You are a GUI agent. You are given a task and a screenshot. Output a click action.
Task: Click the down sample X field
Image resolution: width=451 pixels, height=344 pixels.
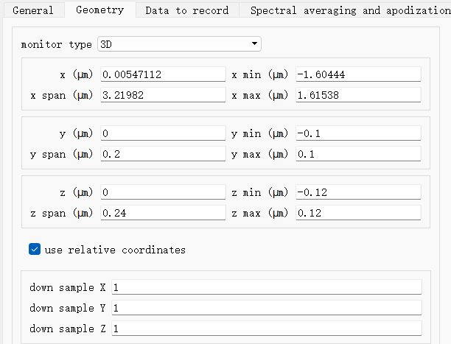(267, 287)
